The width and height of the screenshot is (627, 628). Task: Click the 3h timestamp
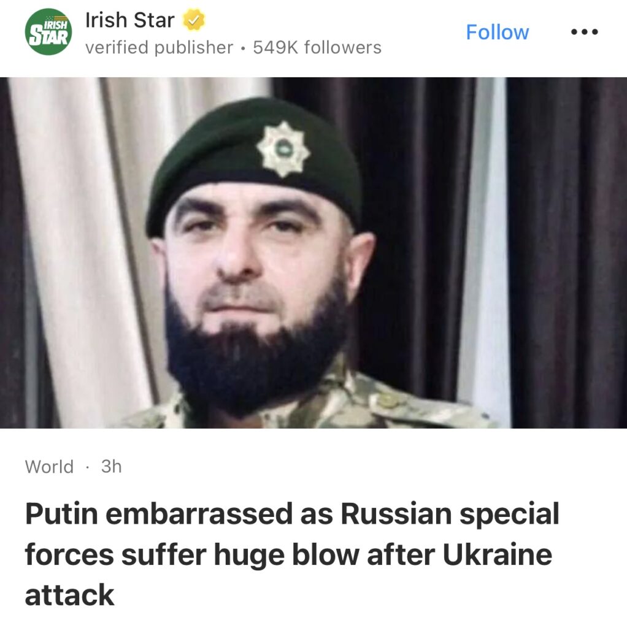[x=112, y=466]
